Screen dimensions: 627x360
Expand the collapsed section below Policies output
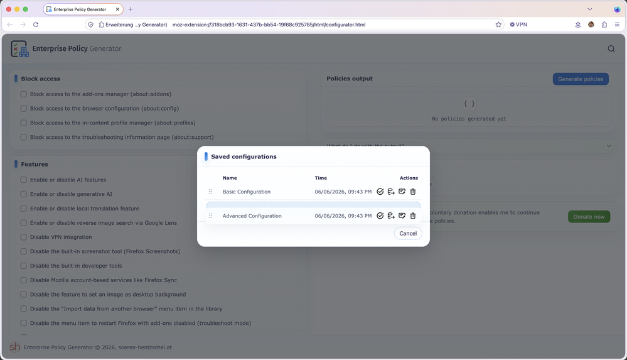coord(469,146)
